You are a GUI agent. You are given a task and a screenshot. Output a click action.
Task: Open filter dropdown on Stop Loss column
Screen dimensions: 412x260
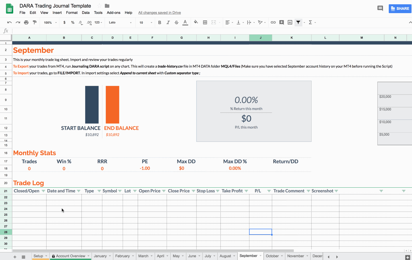217,191
